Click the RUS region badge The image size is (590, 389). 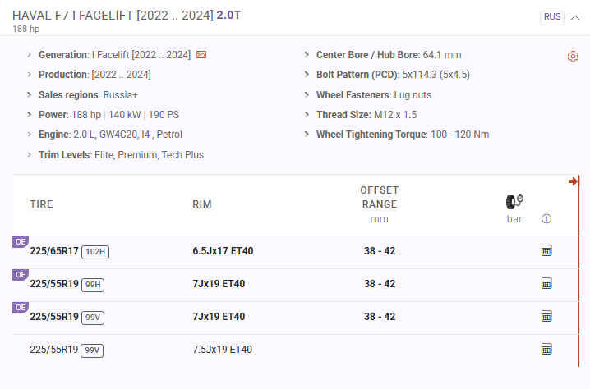tap(552, 17)
